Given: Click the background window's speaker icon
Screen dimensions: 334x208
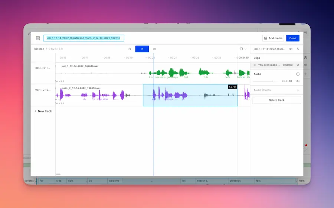Looking at the screenshot, I should click(305, 65).
